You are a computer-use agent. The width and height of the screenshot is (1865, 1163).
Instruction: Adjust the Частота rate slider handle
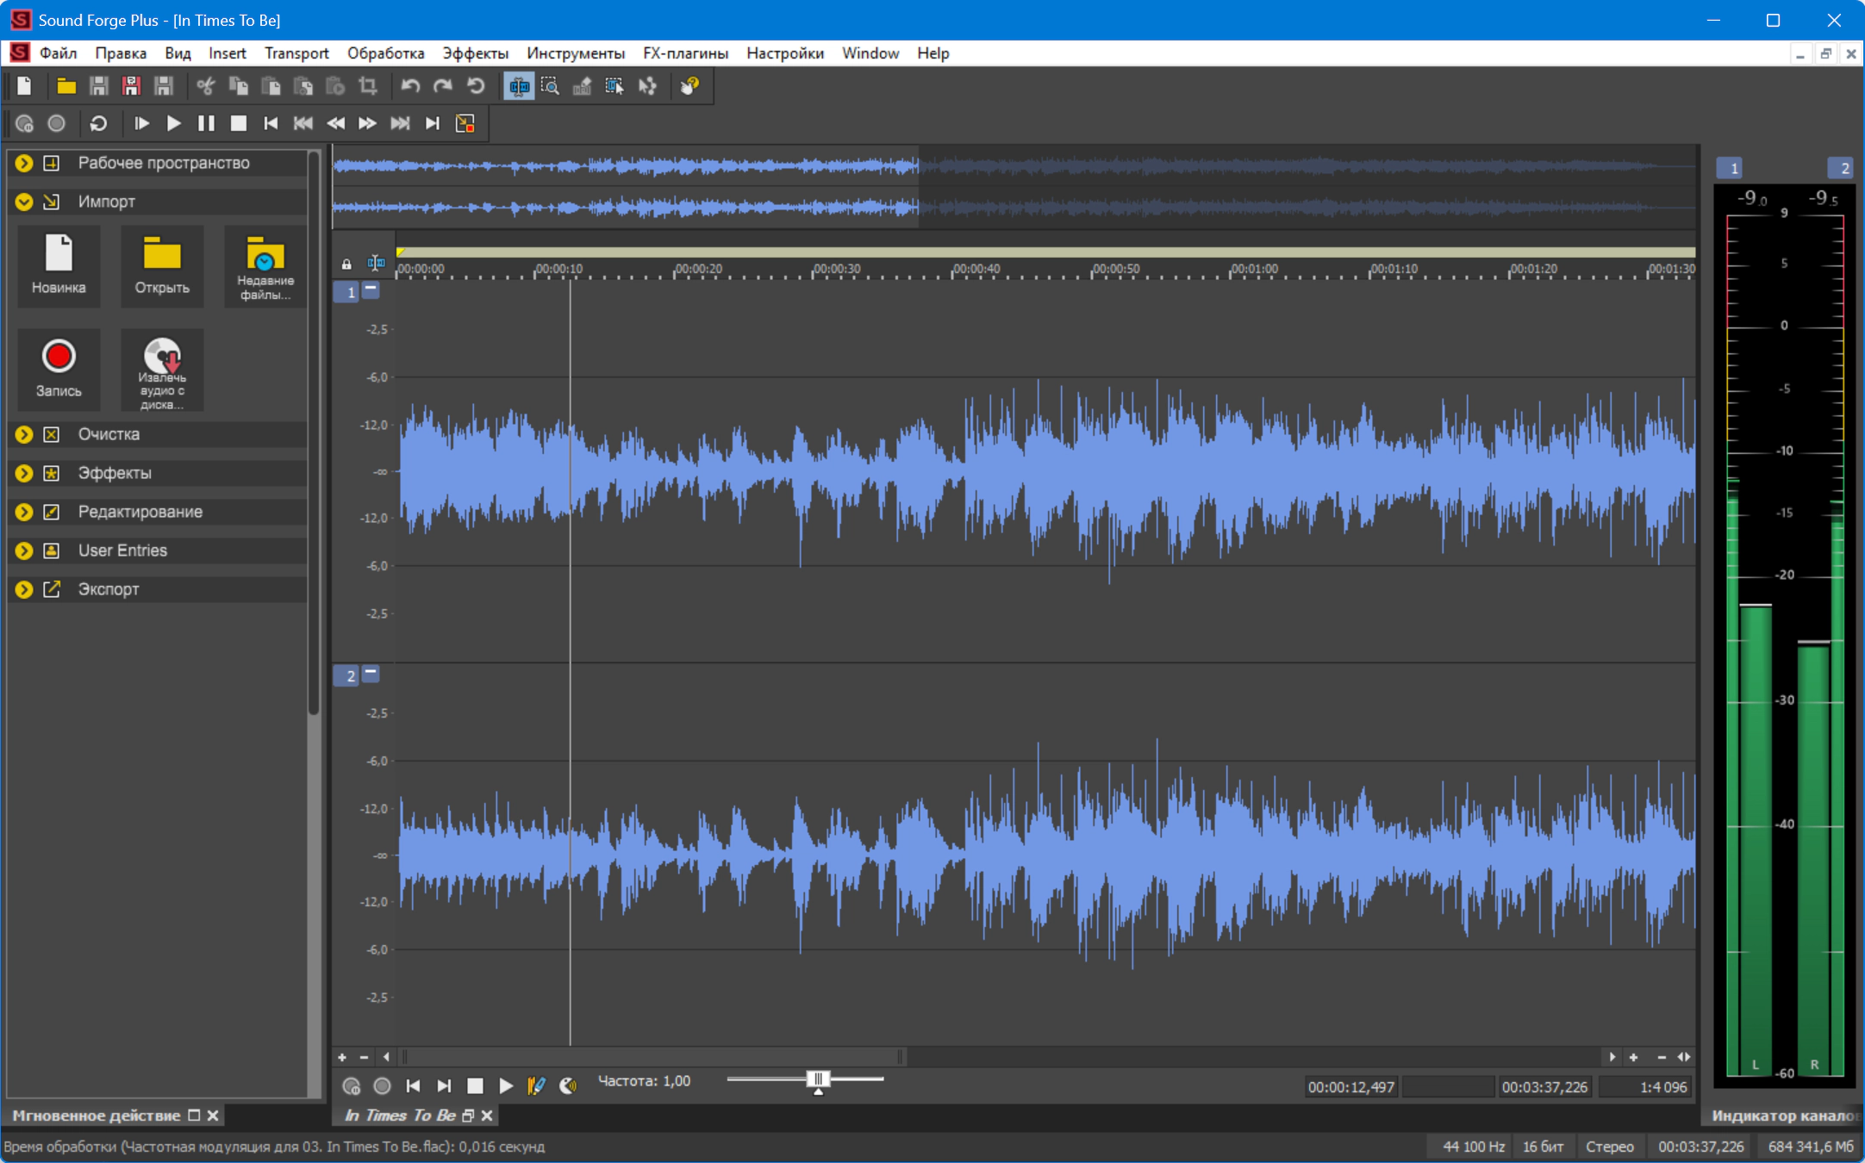pos(818,1080)
